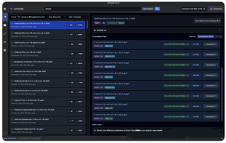Click the Clear Results button

pos(148,9)
